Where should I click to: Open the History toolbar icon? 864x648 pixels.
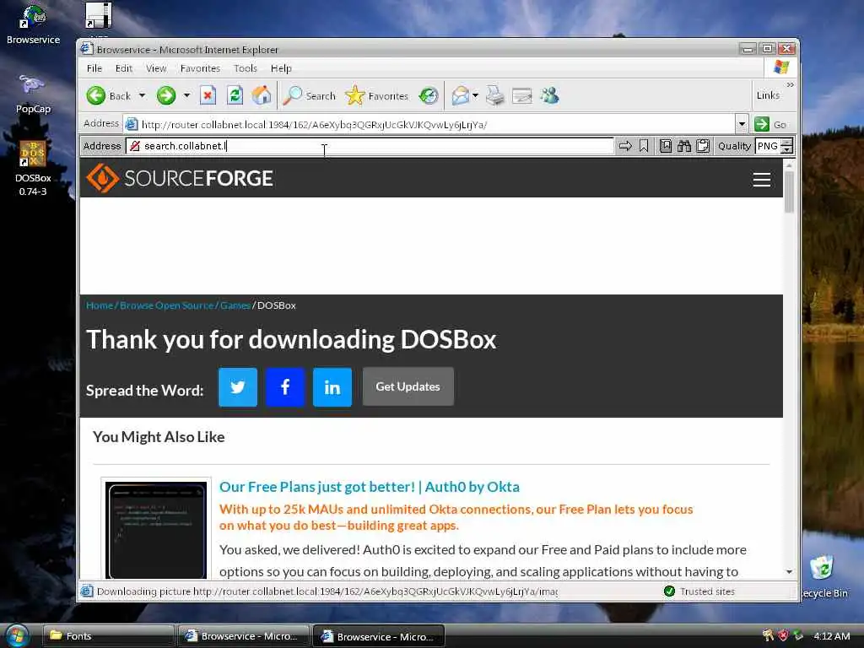coord(428,96)
